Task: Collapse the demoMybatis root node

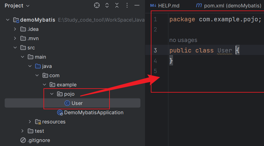Action: [x=8, y=20]
